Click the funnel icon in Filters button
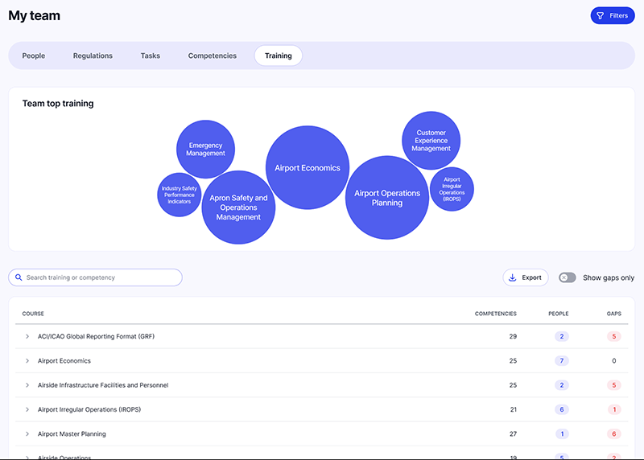The width and height of the screenshot is (644, 460). point(600,15)
